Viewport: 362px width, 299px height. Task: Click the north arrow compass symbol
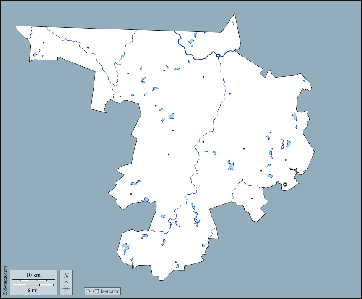(66, 288)
